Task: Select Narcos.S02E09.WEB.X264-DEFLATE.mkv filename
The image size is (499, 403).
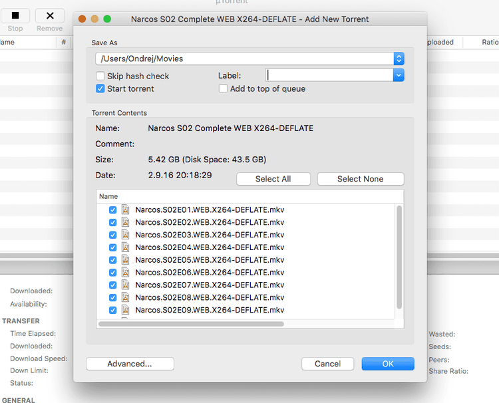Action: (210, 310)
